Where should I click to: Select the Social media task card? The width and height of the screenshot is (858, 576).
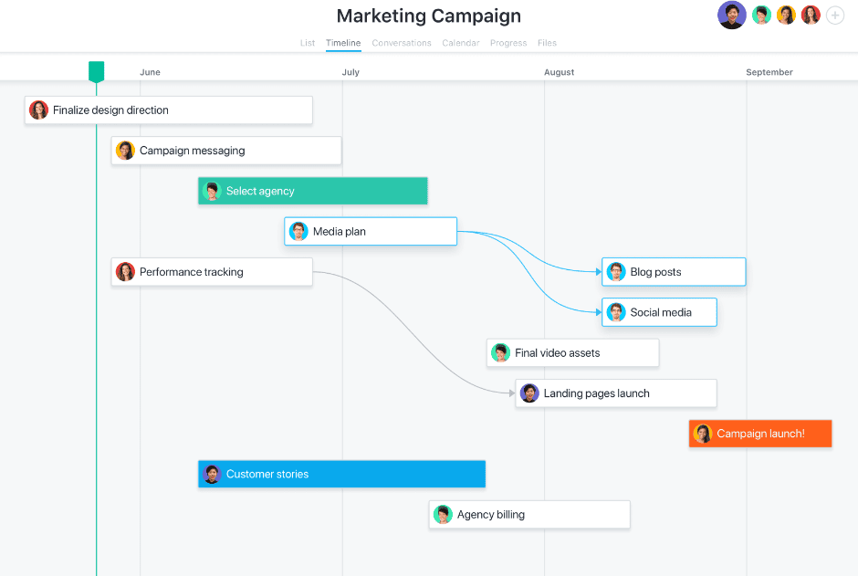[659, 312]
